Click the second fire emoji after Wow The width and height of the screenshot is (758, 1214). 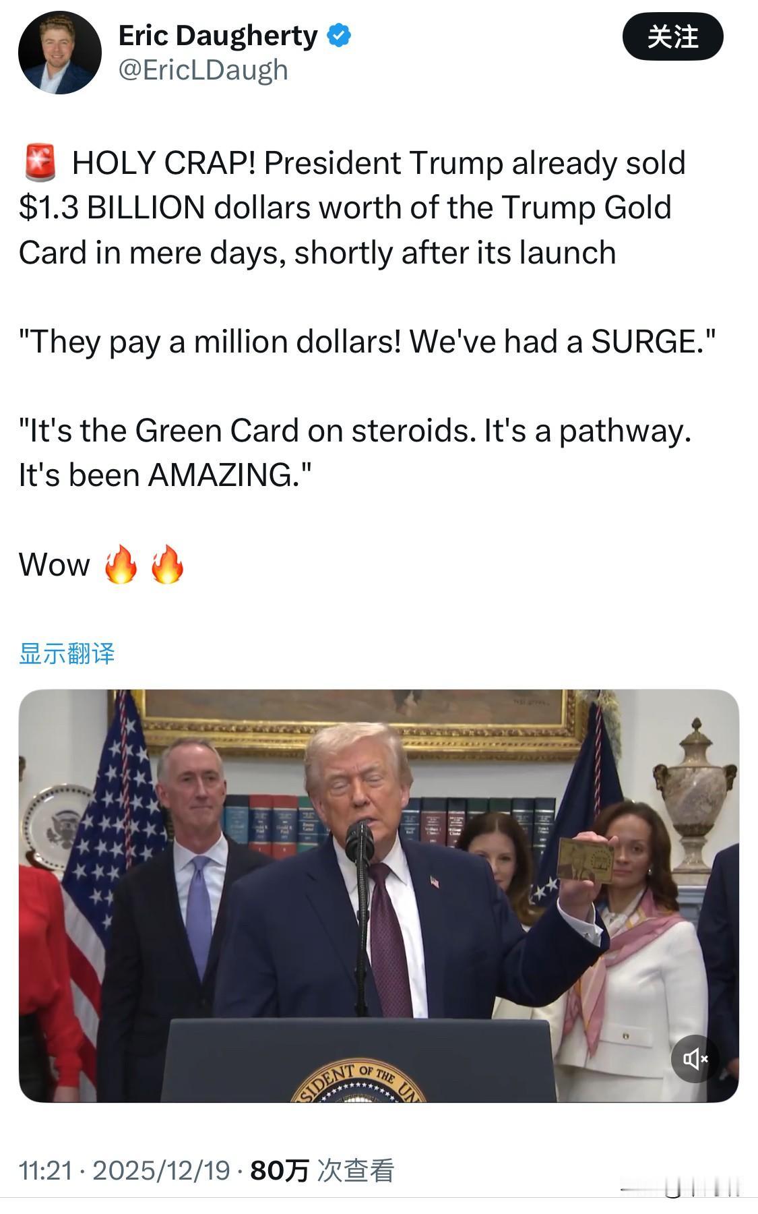point(167,564)
